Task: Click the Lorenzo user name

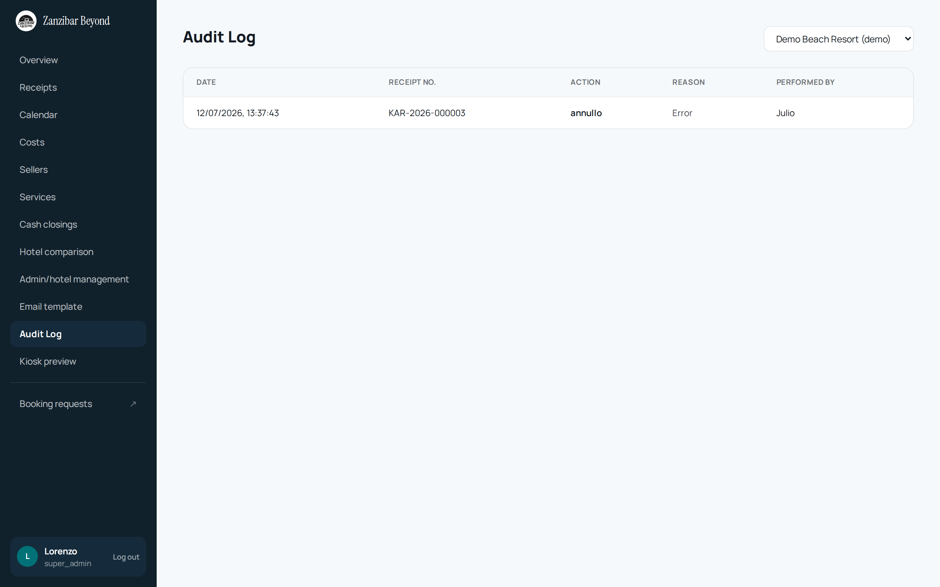Action: [x=61, y=551]
